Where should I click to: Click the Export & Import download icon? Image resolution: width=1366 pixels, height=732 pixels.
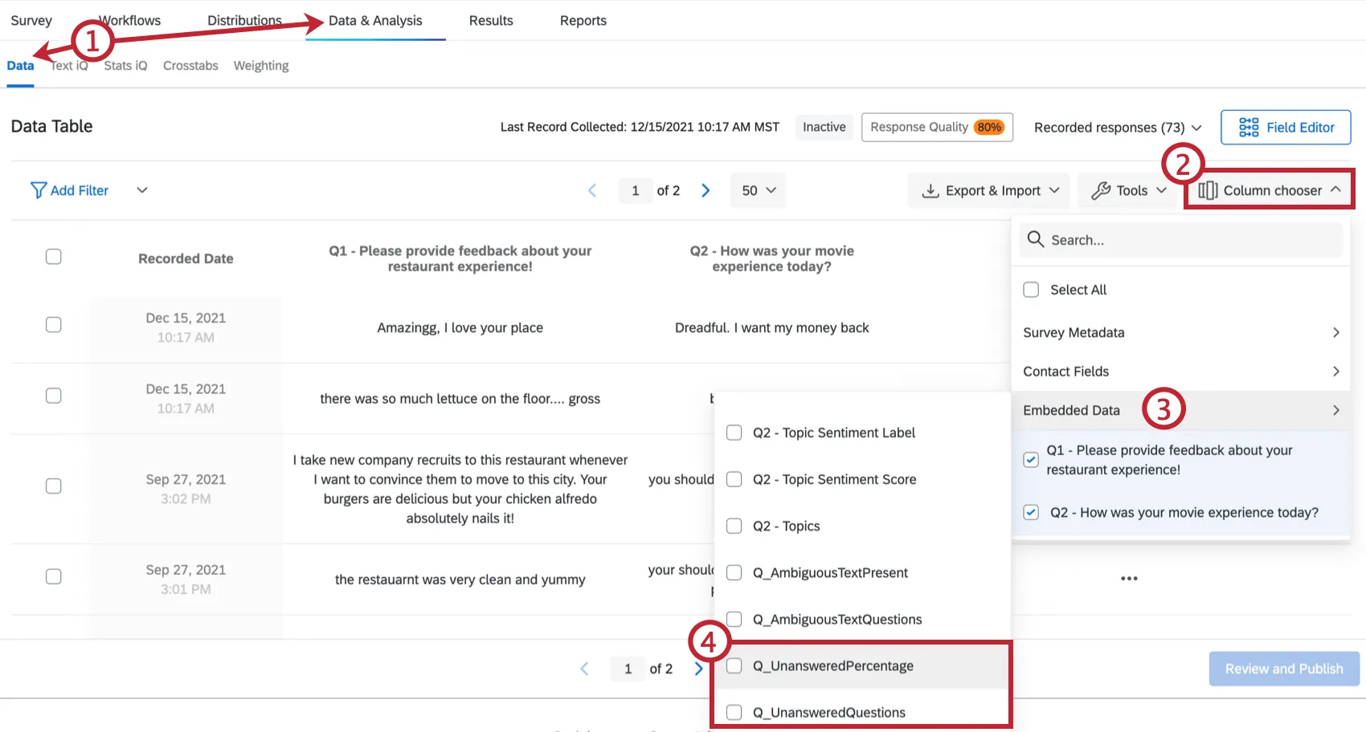coord(930,190)
